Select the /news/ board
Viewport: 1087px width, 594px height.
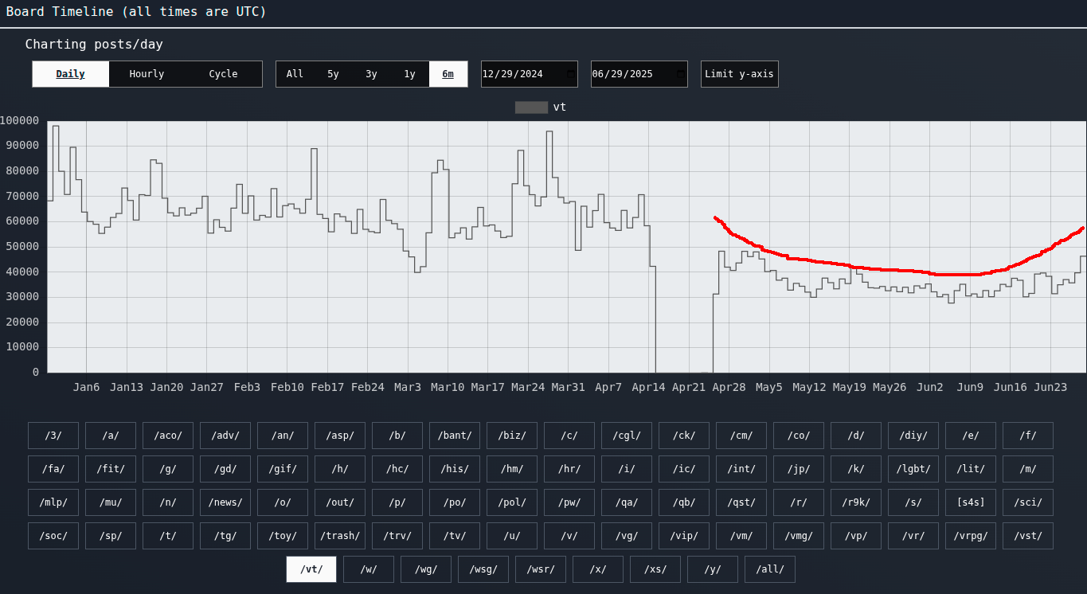pyautogui.click(x=225, y=502)
